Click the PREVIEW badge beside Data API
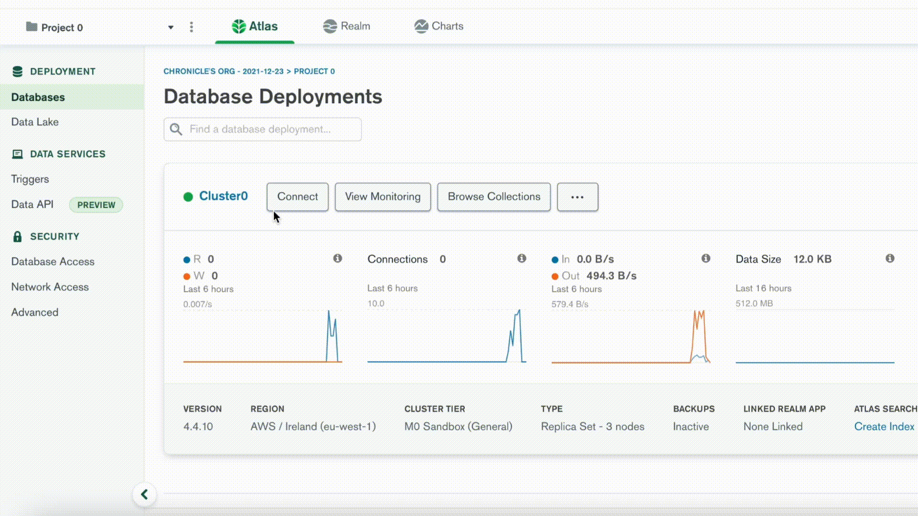The height and width of the screenshot is (516, 918). (x=96, y=205)
